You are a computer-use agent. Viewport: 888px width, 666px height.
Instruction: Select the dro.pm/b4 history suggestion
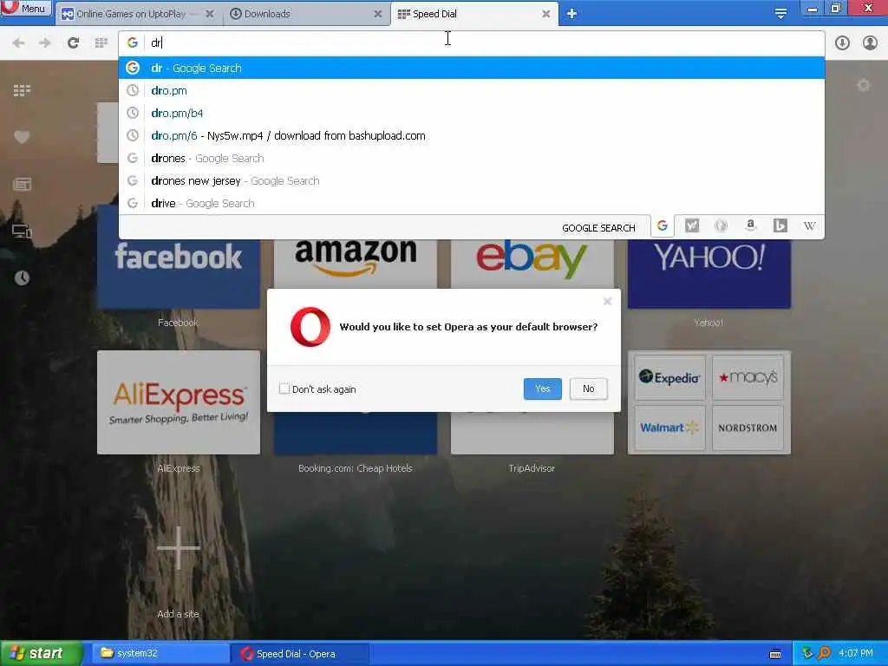(471, 114)
